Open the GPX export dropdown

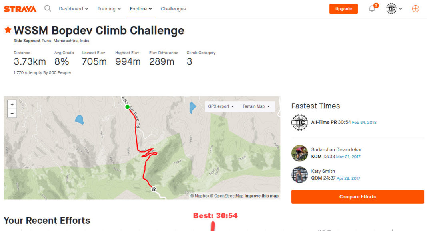221,106
